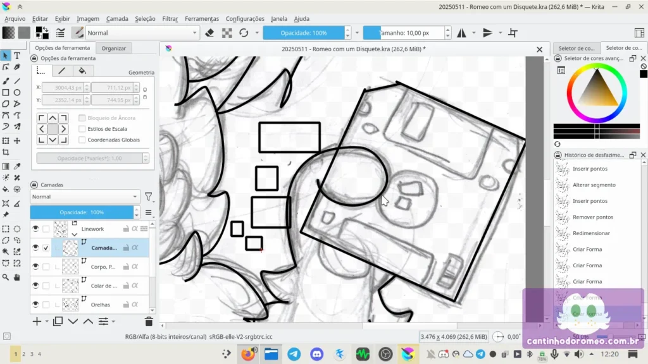This screenshot has height=364, width=648.
Task: Duplicate the current layer
Action: point(58,321)
